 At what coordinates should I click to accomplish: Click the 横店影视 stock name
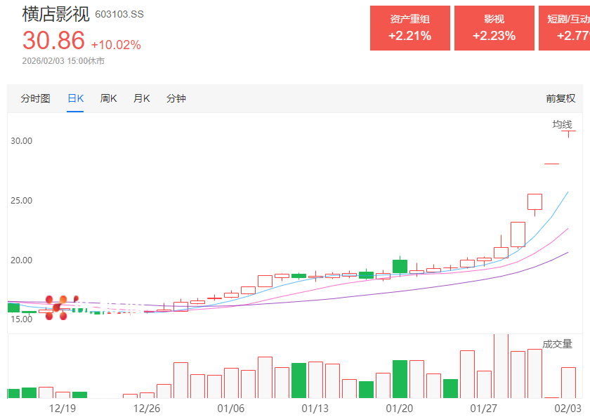[55, 14]
